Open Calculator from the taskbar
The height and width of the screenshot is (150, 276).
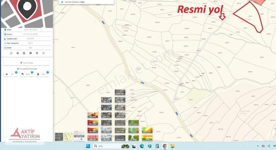pyautogui.click(x=157, y=146)
